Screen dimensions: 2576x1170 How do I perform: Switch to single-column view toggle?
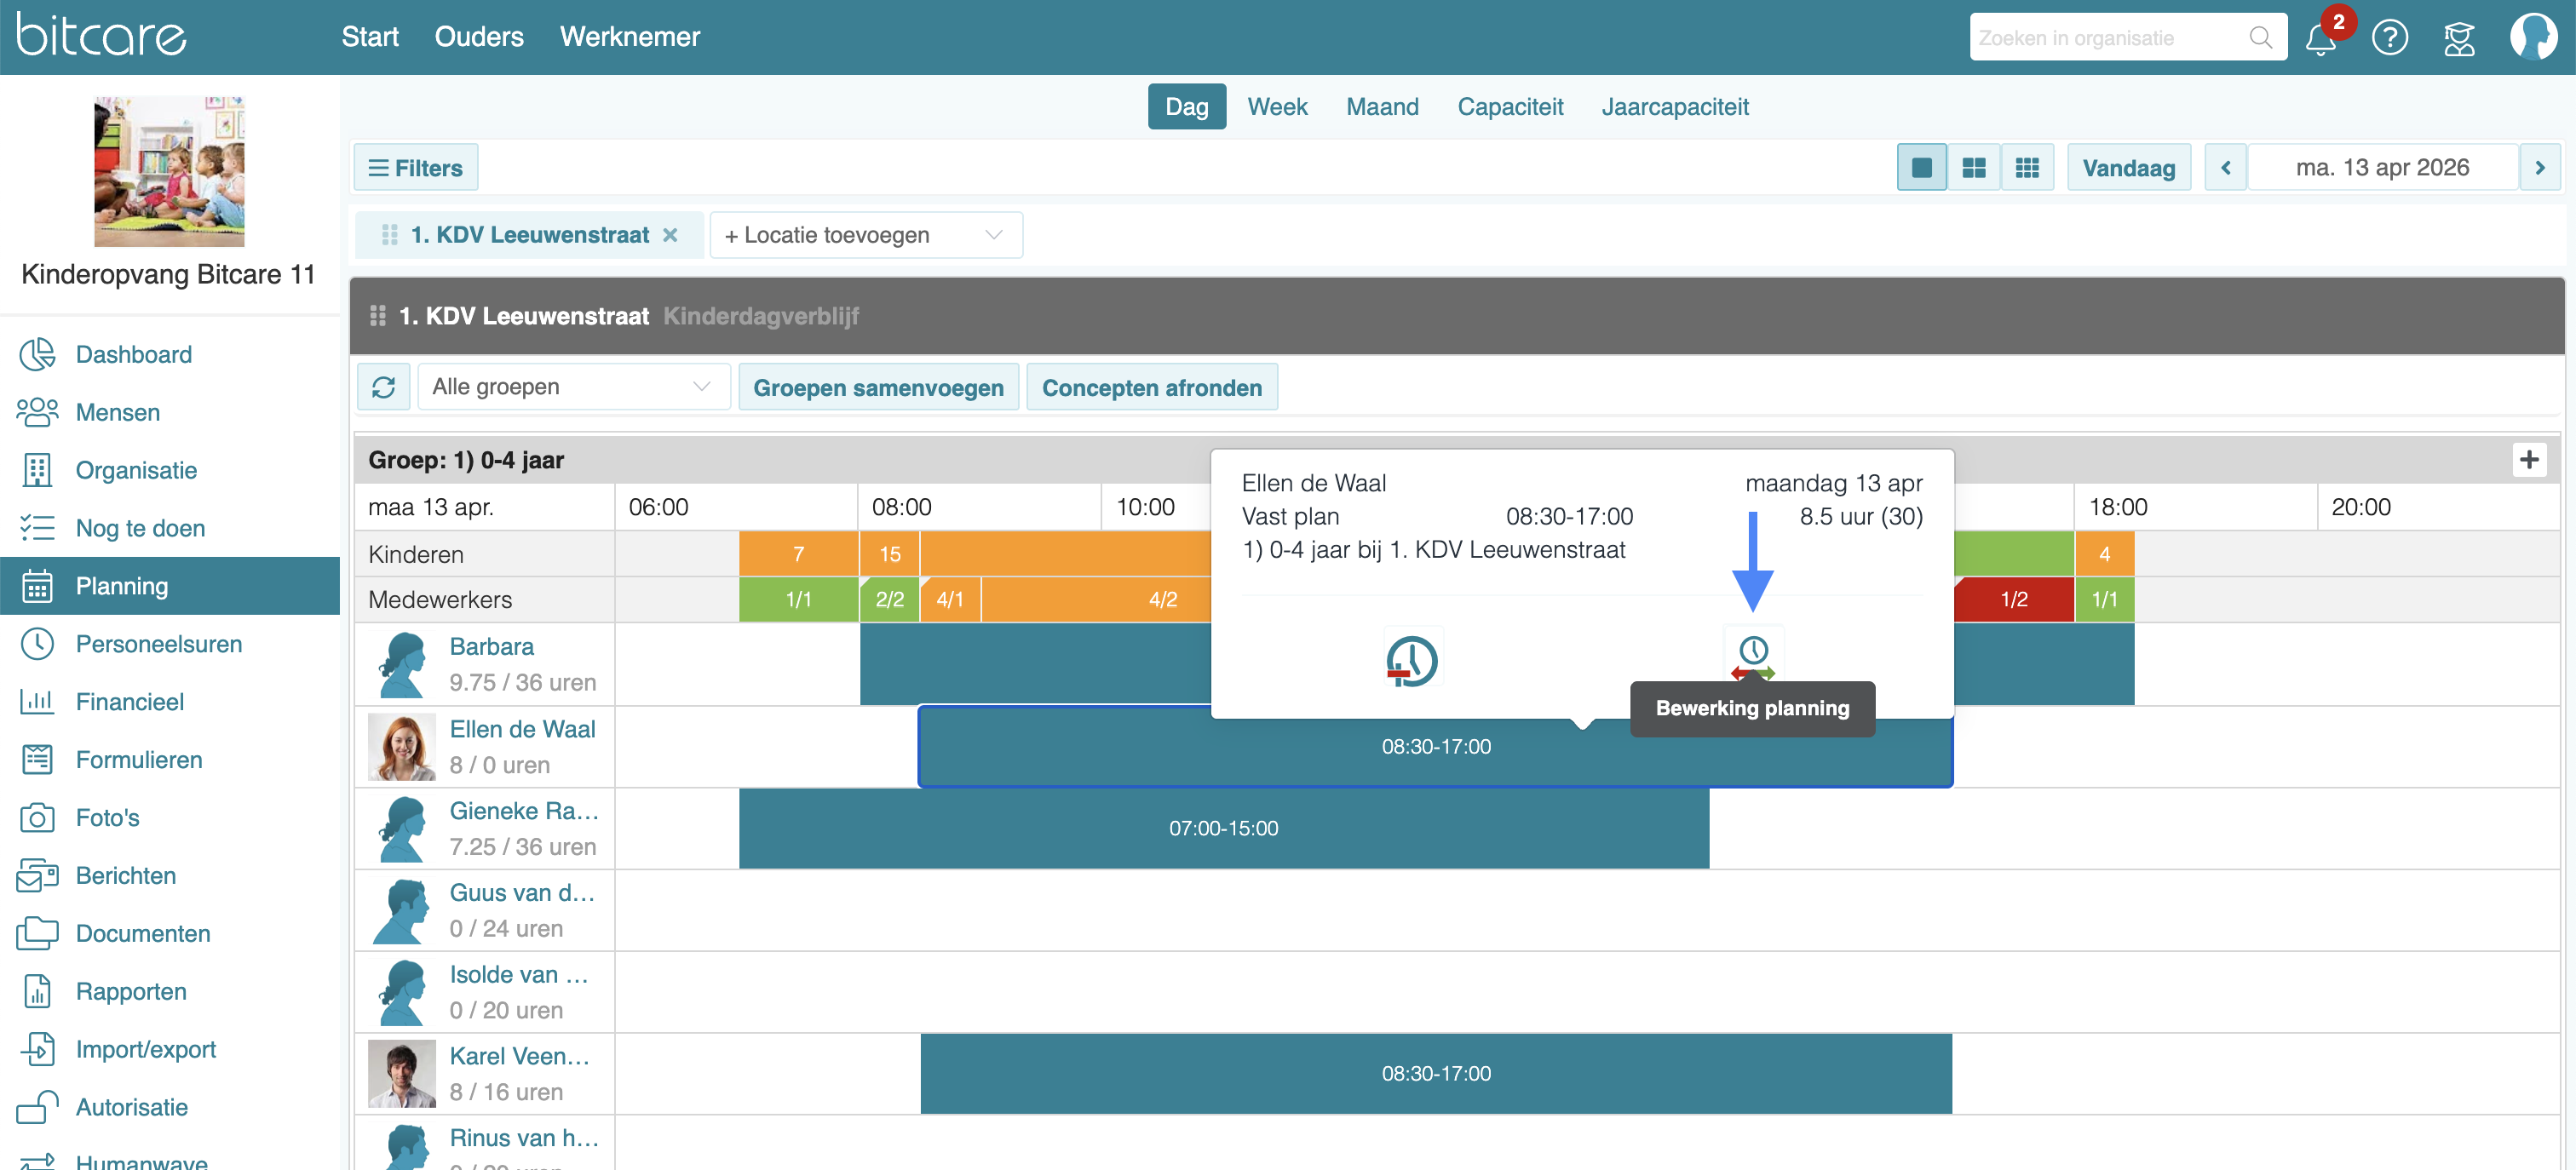(x=1921, y=168)
